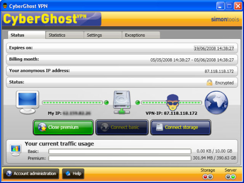Click the 301.94 MB / 390.63 GB value
244x183 pixels.
tap(215, 158)
